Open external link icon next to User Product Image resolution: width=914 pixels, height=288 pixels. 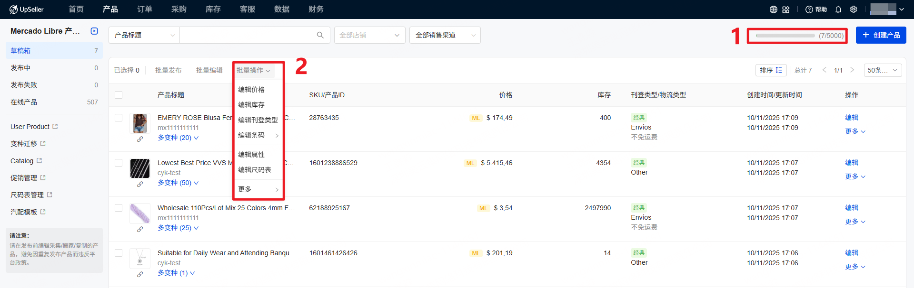pyautogui.click(x=55, y=127)
